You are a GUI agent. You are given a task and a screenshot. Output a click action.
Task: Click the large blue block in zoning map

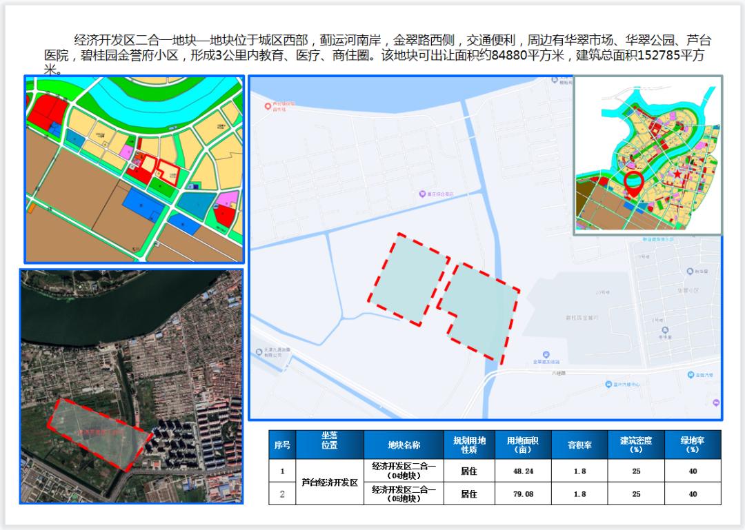143,205
